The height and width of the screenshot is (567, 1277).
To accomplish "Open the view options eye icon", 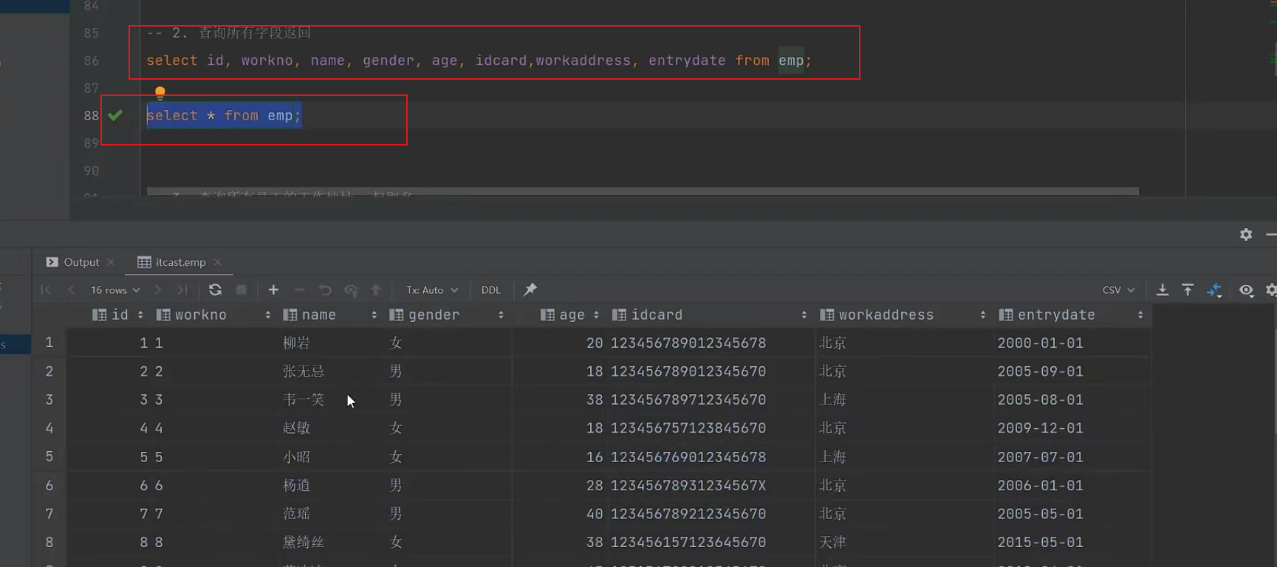I will click(x=1247, y=290).
